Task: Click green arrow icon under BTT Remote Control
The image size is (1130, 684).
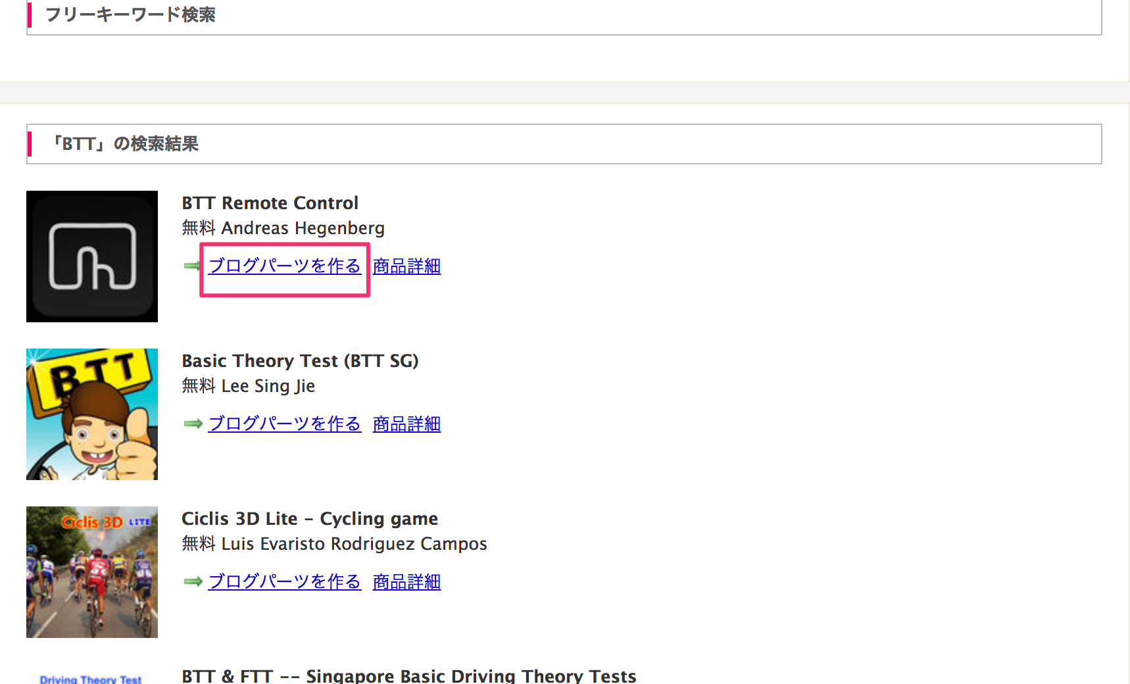Action: 192,266
